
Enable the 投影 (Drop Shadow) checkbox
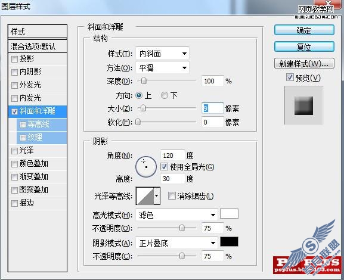(x=14, y=59)
